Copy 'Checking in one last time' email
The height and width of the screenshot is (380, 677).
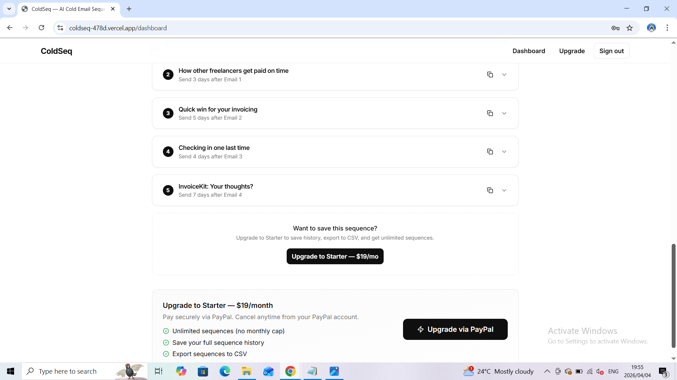(x=490, y=152)
